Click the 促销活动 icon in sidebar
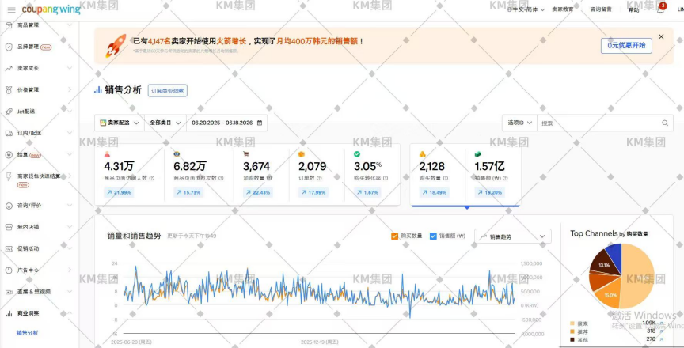Viewport: 684px width, 348px height. click(x=9, y=248)
